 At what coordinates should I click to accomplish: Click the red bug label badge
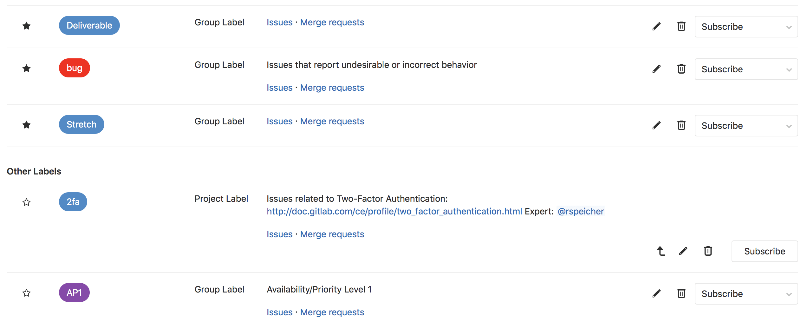(x=74, y=68)
